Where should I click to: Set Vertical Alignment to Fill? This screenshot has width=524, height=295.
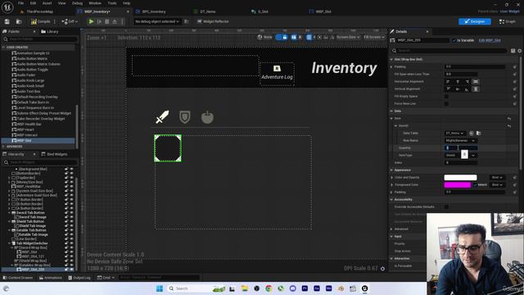coord(476,89)
